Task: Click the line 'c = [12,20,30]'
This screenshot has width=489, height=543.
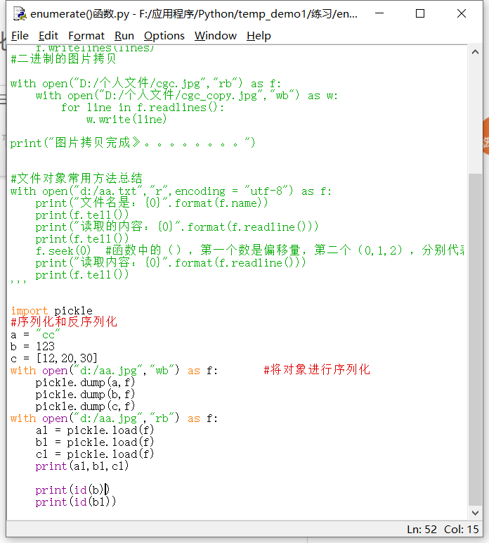Action: [x=54, y=358]
